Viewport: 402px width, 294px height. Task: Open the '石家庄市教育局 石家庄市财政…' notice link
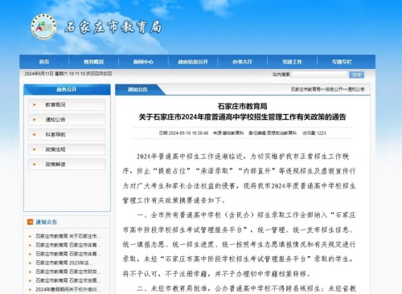click(68, 272)
